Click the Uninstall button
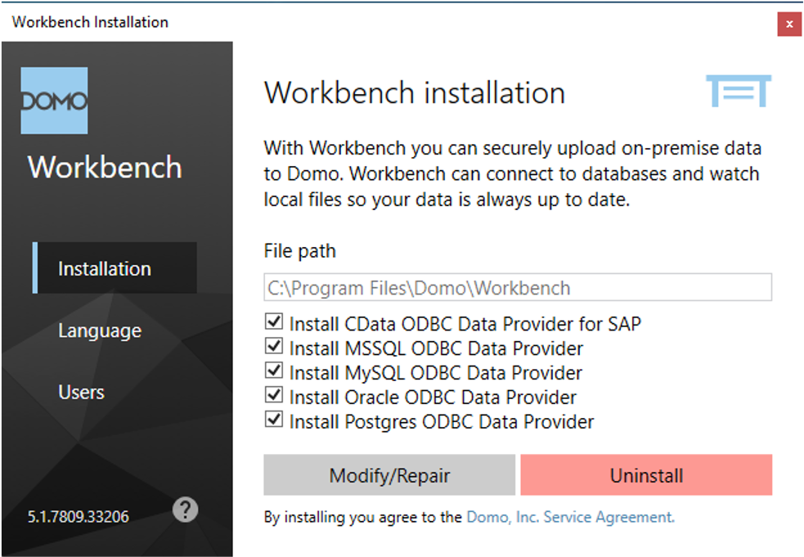 (646, 475)
